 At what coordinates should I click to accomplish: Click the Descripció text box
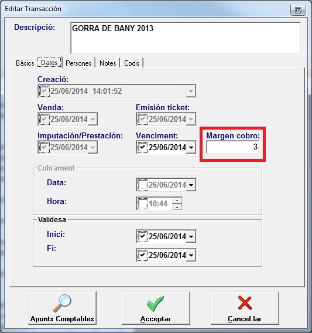pos(186,38)
